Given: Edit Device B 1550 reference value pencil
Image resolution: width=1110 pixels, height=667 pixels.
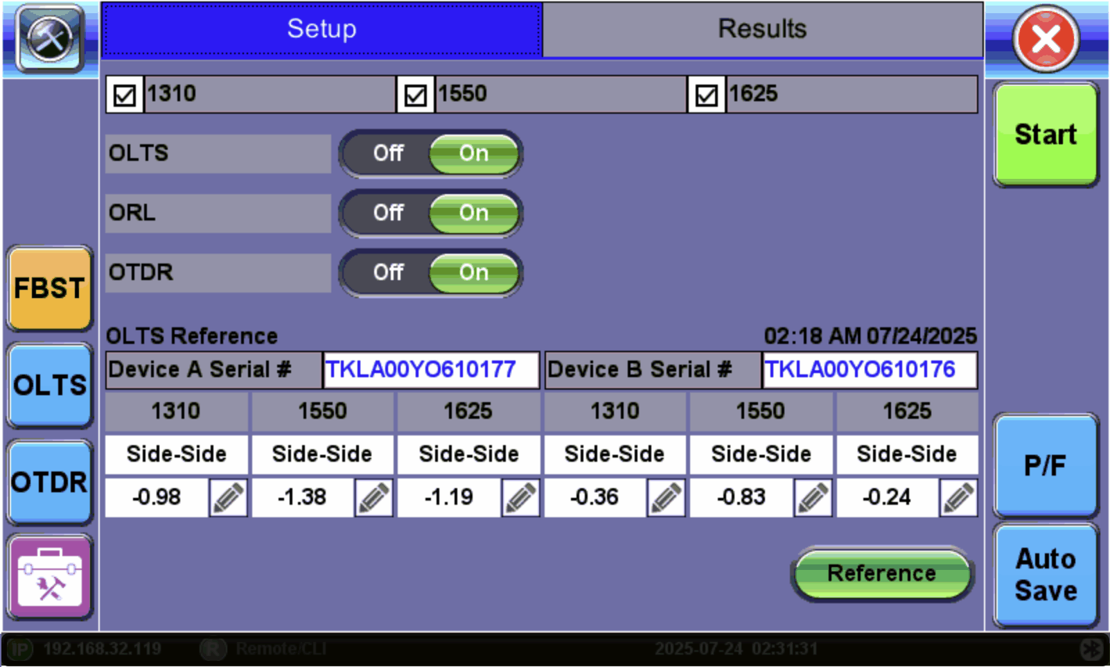Looking at the screenshot, I should click(813, 498).
